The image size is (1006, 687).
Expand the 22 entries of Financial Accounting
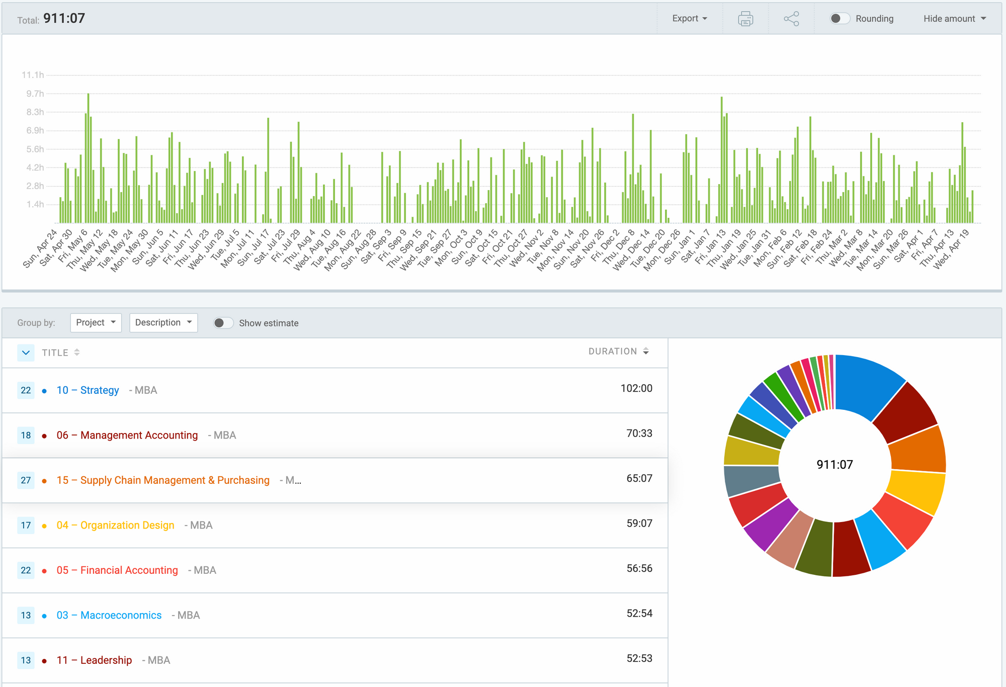pos(26,570)
